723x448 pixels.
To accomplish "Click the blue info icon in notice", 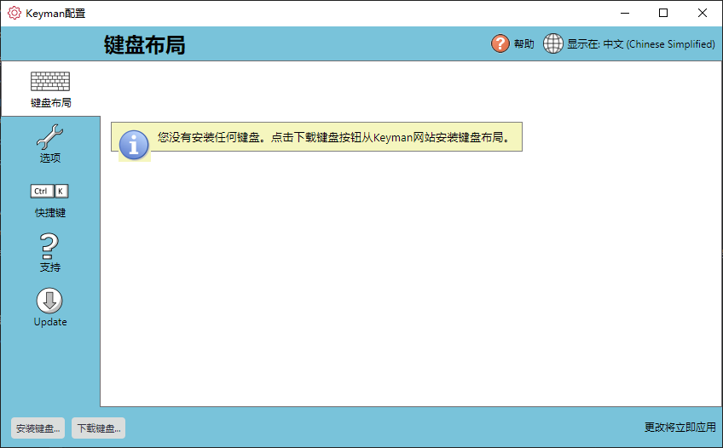I will tap(134, 145).
